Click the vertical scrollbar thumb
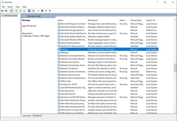177x121 pixels. click(x=175, y=68)
